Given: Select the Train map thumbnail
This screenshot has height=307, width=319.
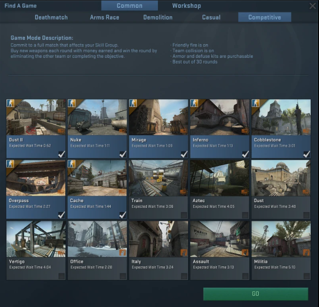Looking at the screenshot, I should (x=158, y=178).
